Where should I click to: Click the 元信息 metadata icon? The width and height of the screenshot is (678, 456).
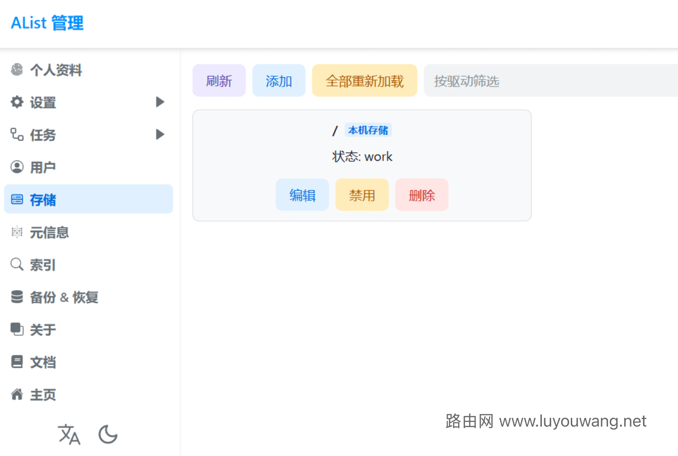click(17, 232)
